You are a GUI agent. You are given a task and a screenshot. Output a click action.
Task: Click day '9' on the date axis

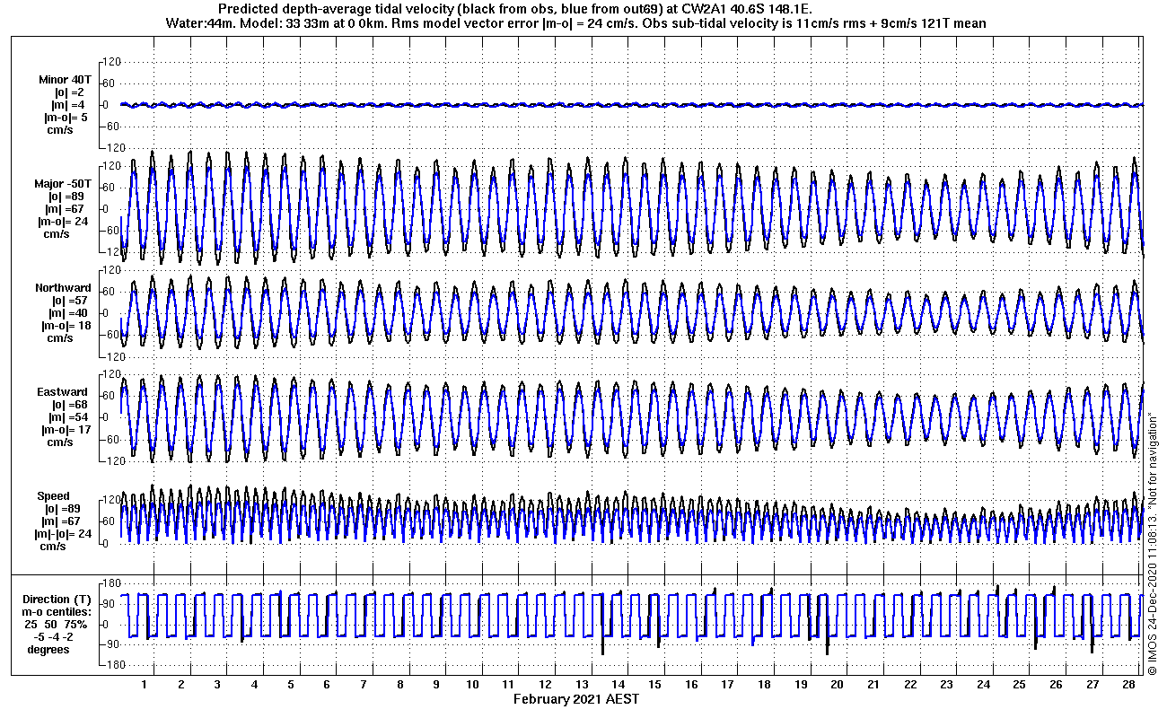coord(435,685)
